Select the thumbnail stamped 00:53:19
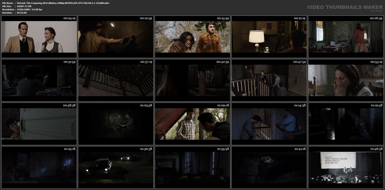The image size is (385, 190). click(x=346, y=80)
